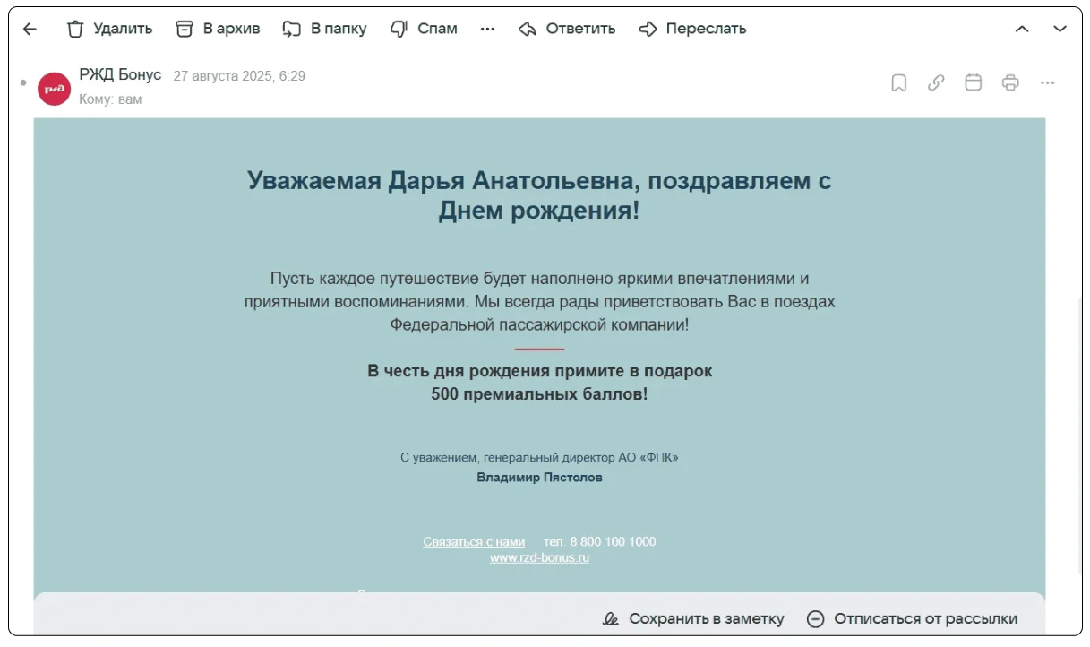Click the phone number 8 800 100 1000
The image size is (1090, 647).
(x=613, y=542)
